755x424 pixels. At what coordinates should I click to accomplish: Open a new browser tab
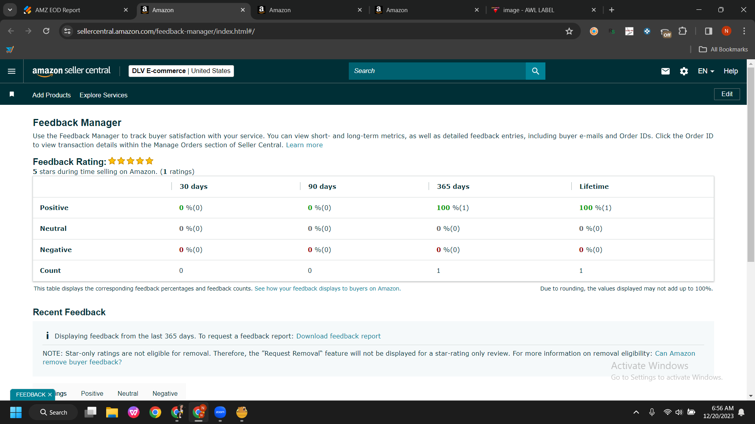click(611, 10)
